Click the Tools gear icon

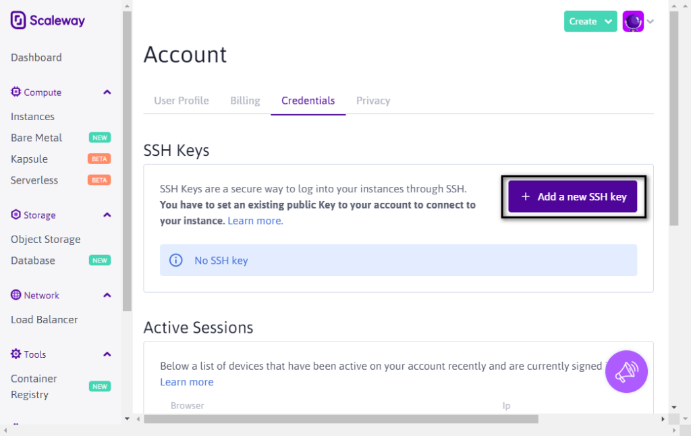point(16,354)
